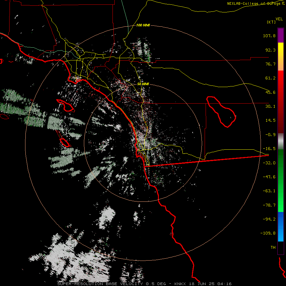Select the 61.2 scale value
This screenshot has width=286, height=286.
point(270,78)
